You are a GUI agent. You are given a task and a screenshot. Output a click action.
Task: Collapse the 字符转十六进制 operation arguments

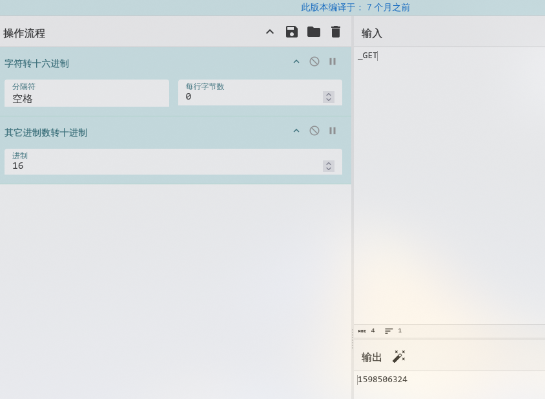[x=296, y=61]
